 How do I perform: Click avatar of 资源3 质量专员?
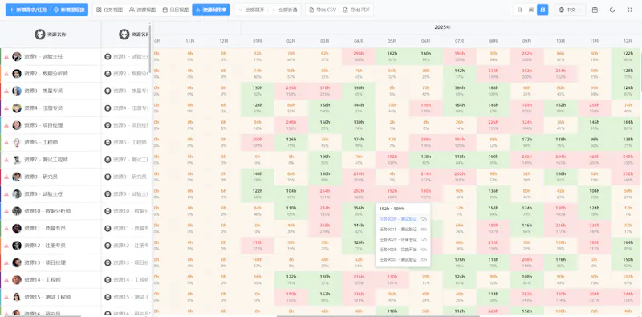(17, 91)
